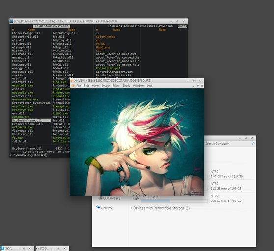Viewport: 274px width, 251px height.
Task: Open the Tools menu in XnView
Action: (x=126, y=86)
